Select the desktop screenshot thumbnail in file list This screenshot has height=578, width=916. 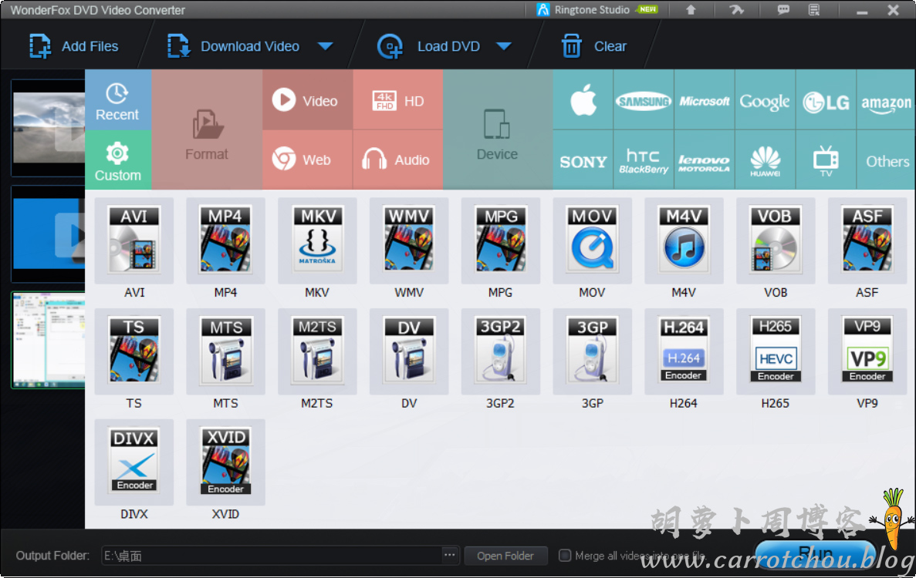pos(49,340)
